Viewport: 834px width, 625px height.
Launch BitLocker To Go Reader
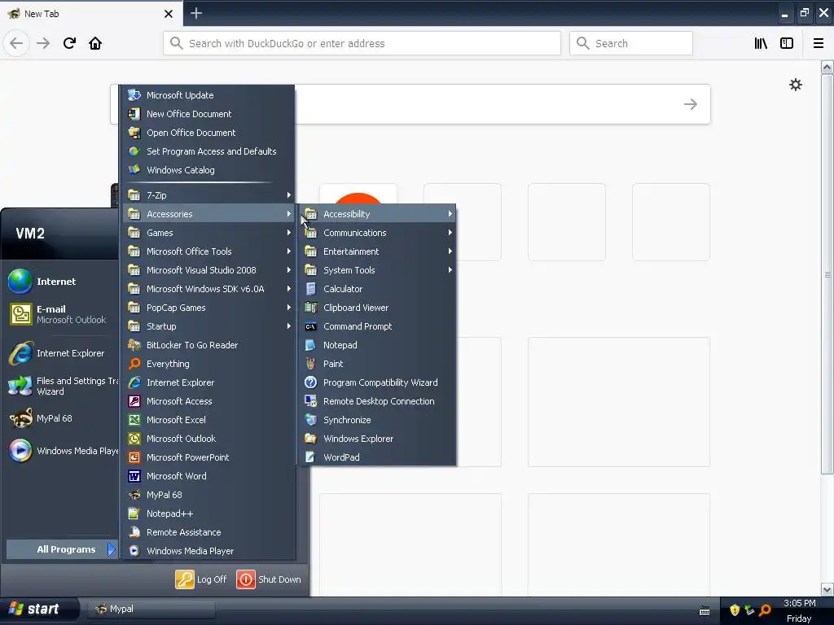pos(208,345)
